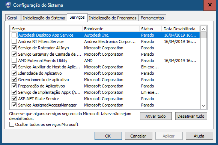Select Serviço AssignedAccessManager name
This screenshot has height=145, width=218.
click(47, 105)
